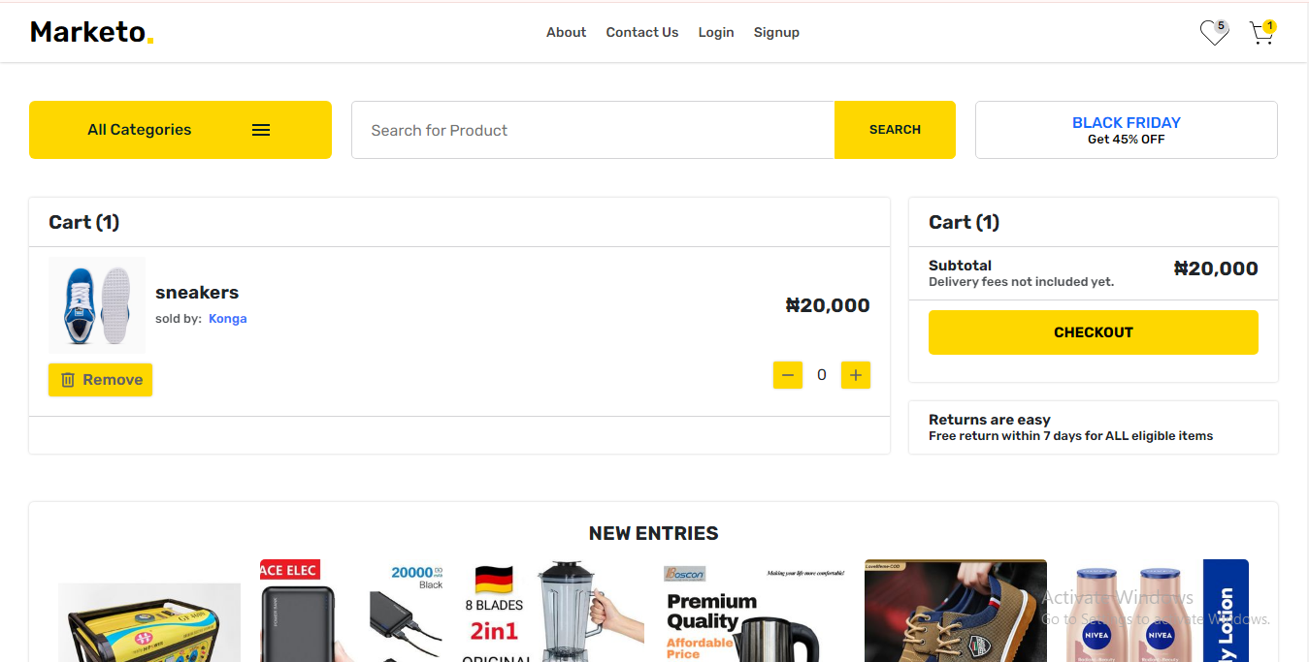Open the Login page
This screenshot has height=662, width=1309.
tap(716, 32)
